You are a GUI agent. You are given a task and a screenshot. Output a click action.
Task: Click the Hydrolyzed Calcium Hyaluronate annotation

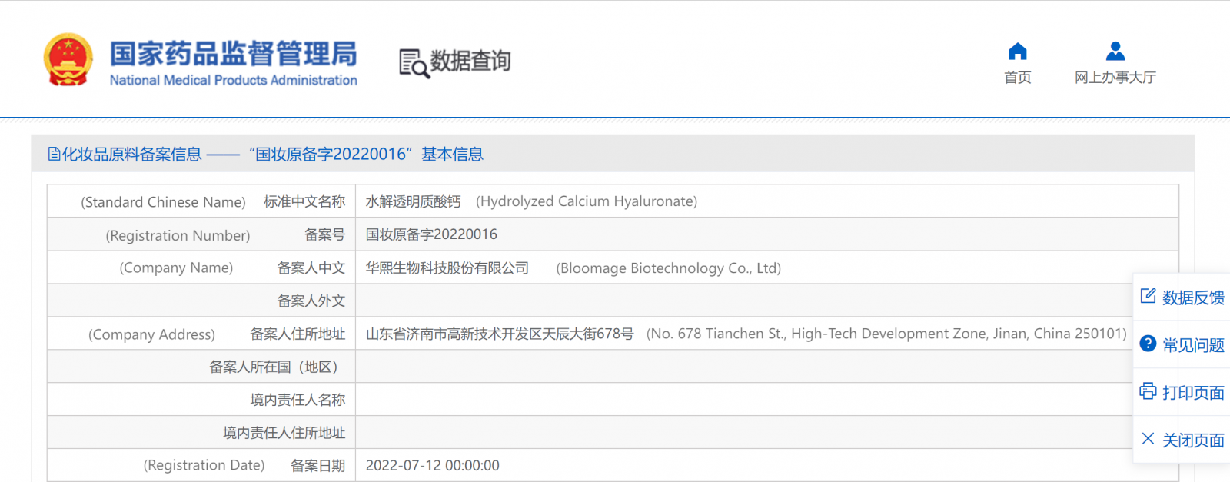(x=587, y=201)
